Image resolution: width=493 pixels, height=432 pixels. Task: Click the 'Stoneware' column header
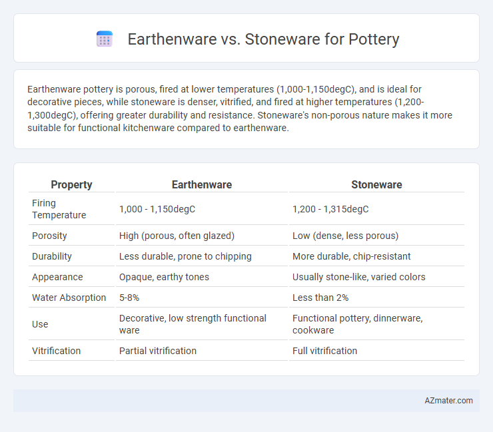point(376,184)
